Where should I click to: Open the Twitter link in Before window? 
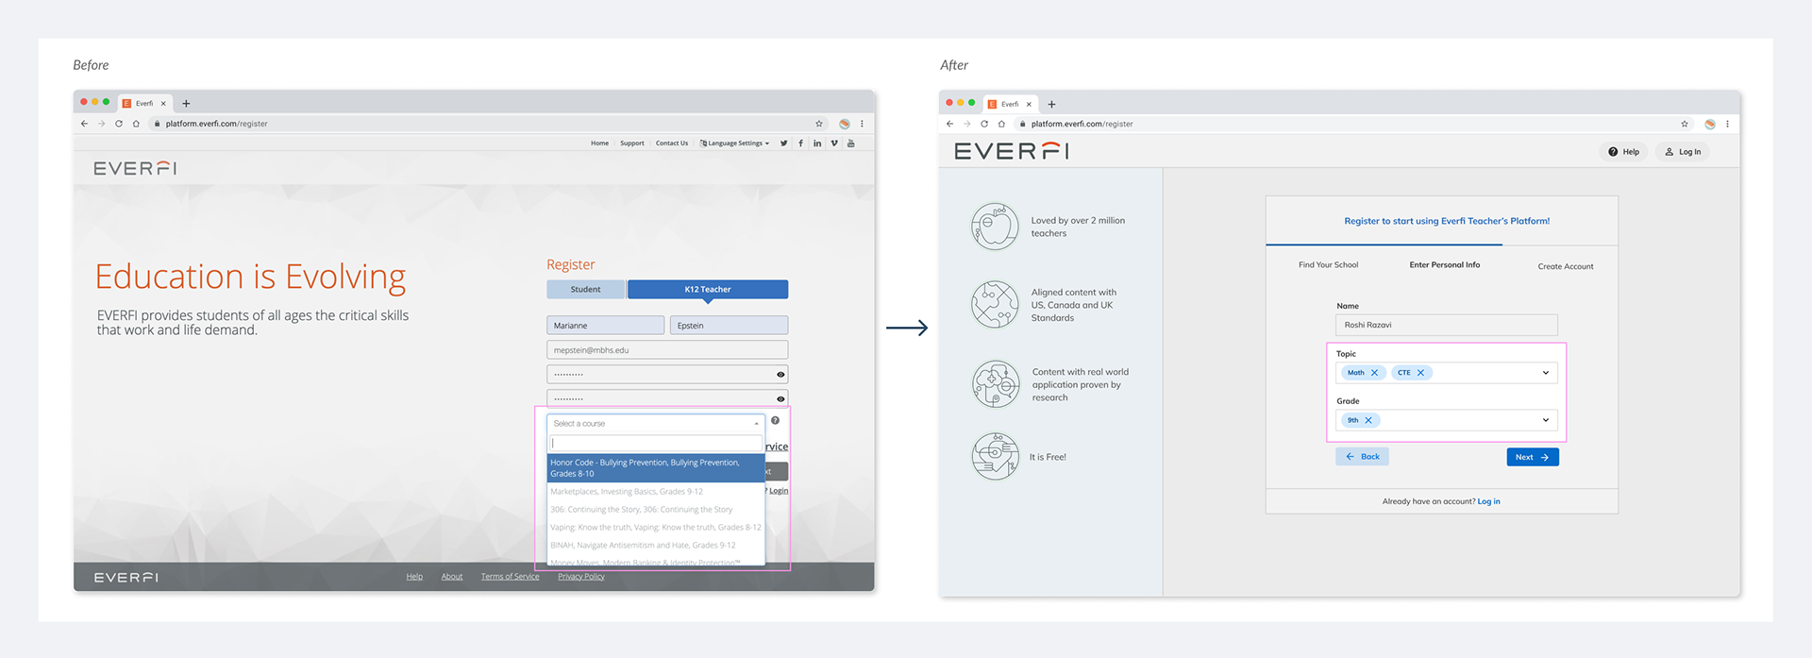783,143
